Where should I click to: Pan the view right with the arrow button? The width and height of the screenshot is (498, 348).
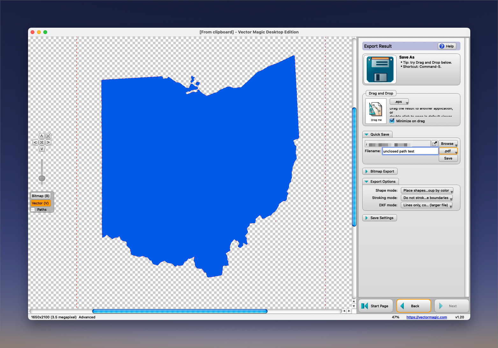[x=48, y=142]
